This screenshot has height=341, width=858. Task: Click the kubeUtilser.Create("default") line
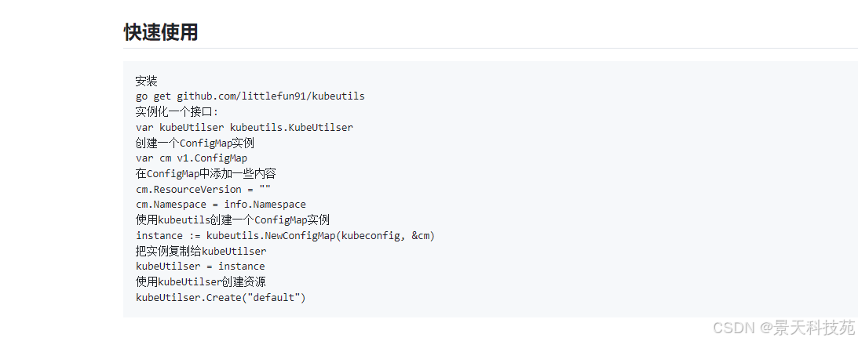[x=221, y=298]
